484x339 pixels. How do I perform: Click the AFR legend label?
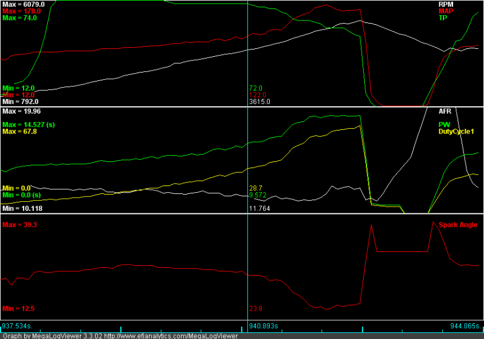(445, 111)
